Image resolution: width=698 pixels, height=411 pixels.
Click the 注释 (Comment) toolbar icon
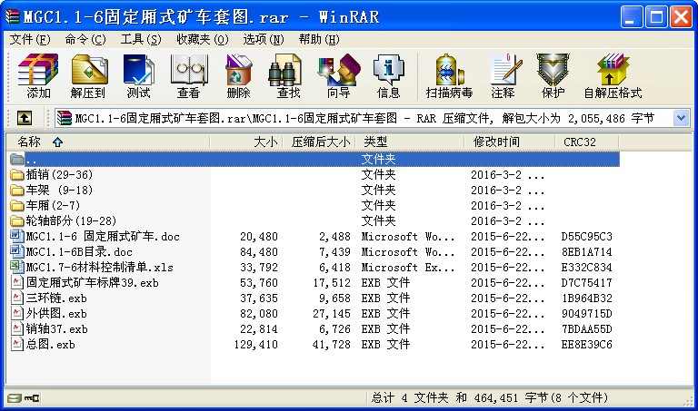click(505, 70)
